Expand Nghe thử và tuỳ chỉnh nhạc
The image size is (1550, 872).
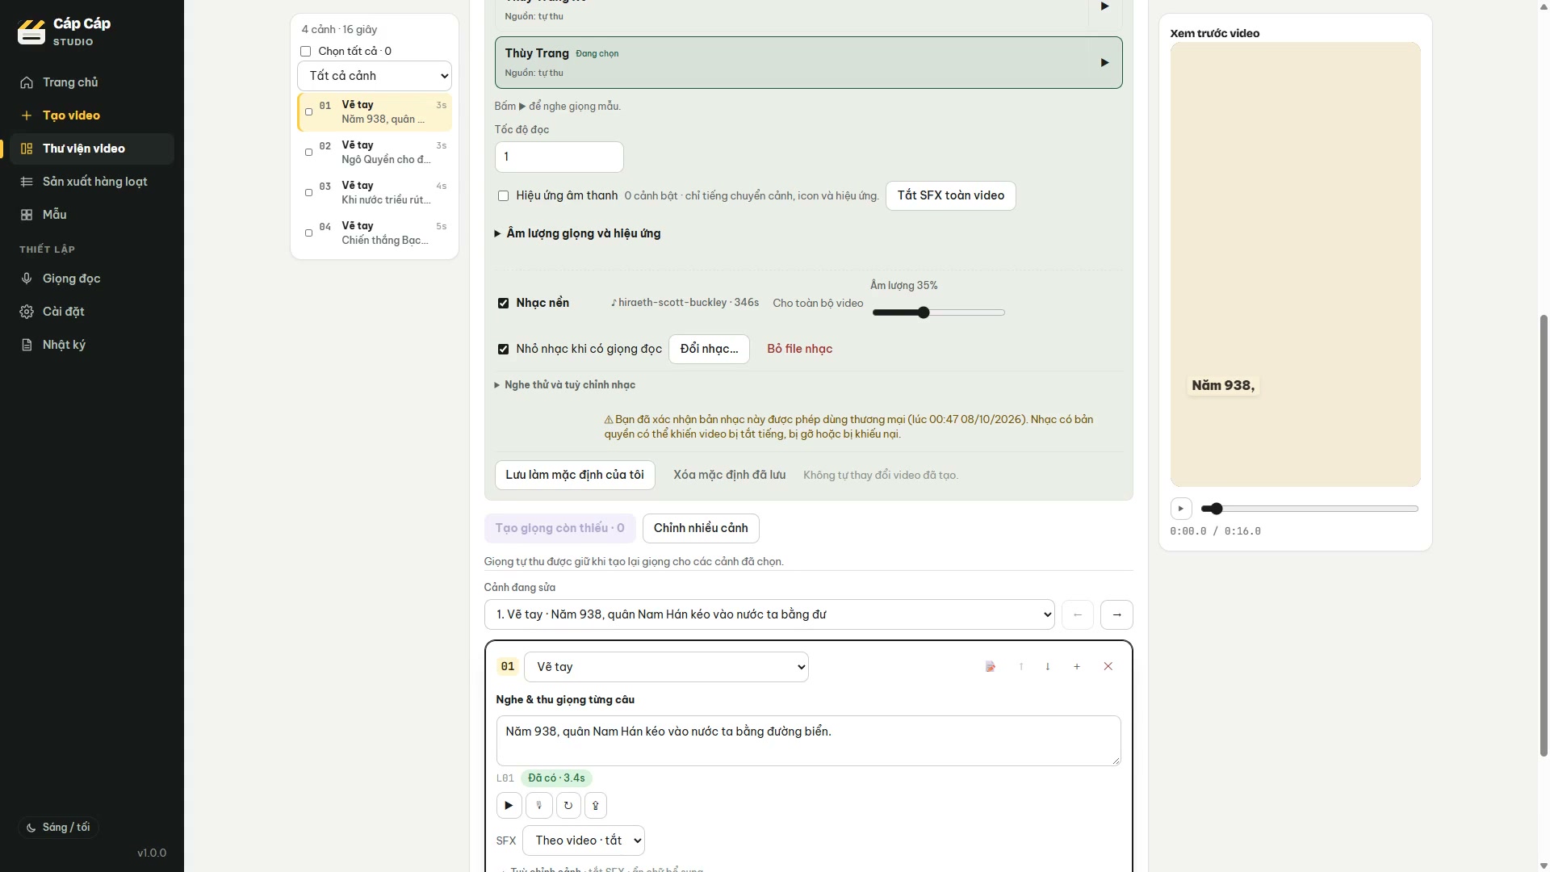(x=564, y=385)
